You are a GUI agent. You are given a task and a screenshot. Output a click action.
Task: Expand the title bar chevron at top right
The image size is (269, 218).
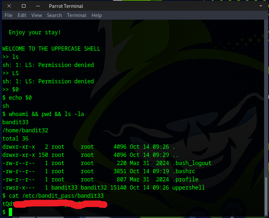(261, 6)
